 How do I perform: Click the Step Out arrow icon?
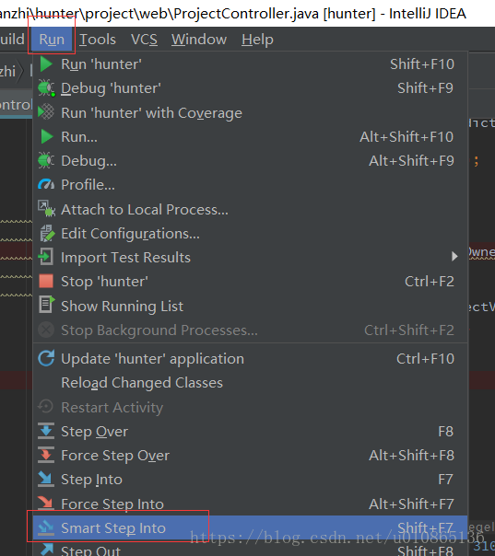tap(46, 550)
